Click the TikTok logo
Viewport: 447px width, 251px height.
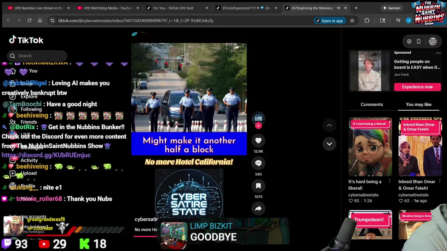tap(26, 40)
